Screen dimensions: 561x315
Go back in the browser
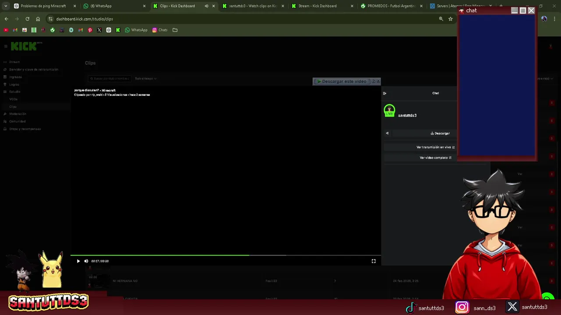pos(6,19)
